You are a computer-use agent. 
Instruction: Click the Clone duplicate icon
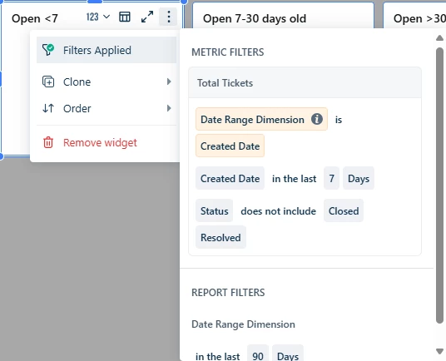coord(48,82)
